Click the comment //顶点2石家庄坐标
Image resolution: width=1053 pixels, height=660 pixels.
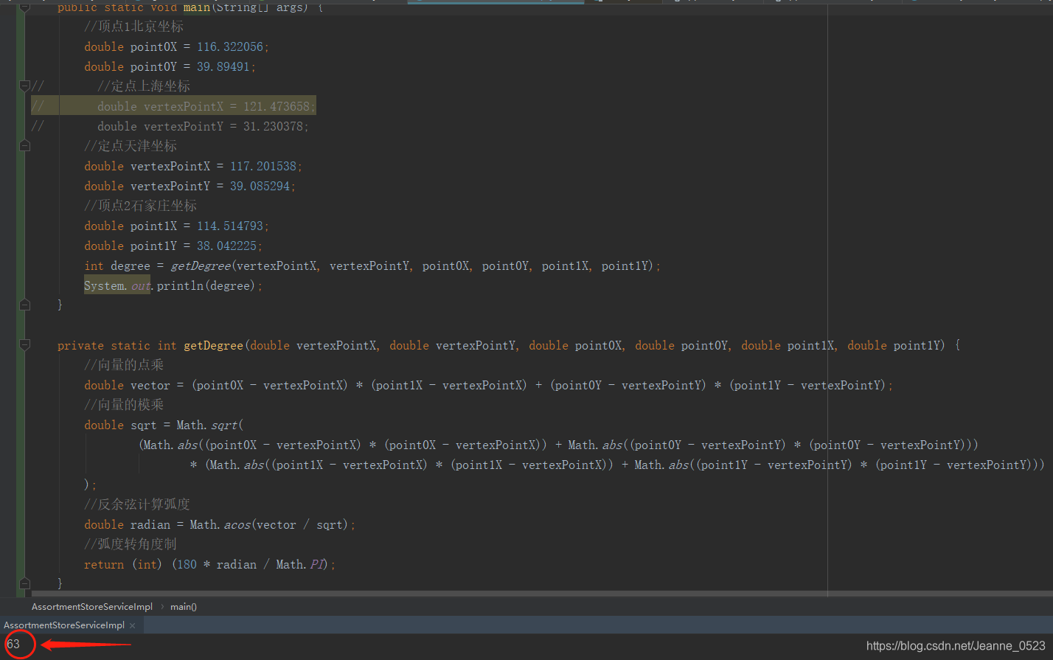[x=141, y=206]
